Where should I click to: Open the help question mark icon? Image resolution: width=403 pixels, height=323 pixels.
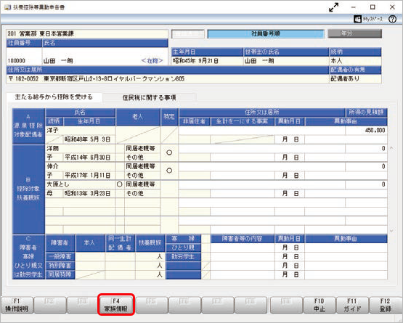coord(392,19)
